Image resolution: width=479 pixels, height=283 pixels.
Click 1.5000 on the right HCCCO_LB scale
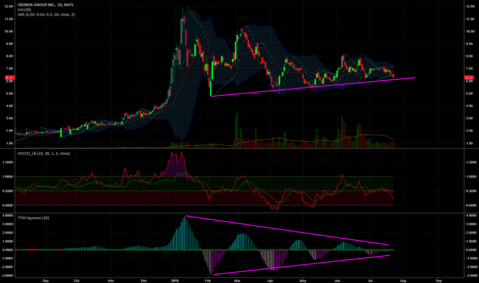[472, 163]
